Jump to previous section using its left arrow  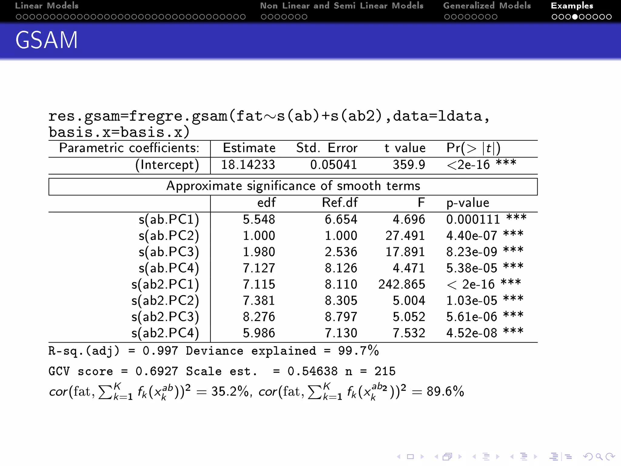point(512,457)
